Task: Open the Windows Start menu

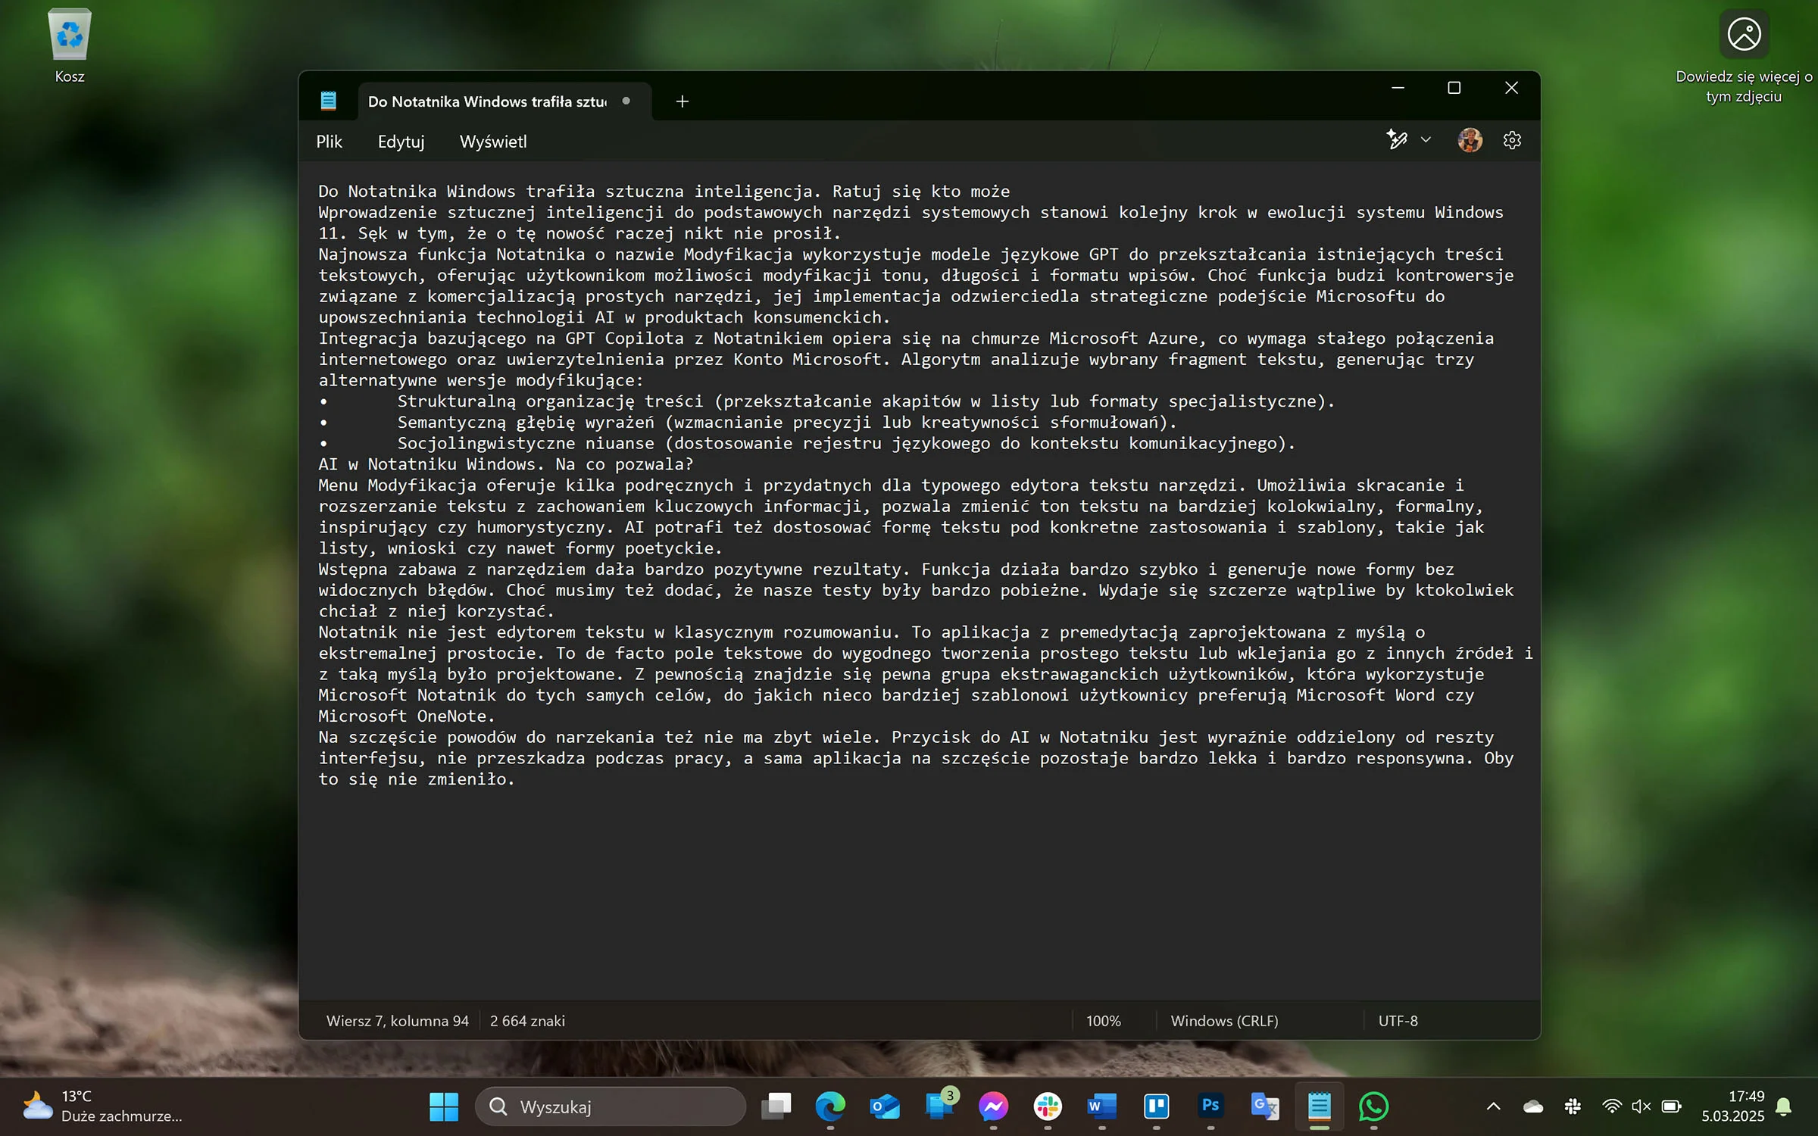Action: click(x=444, y=1106)
